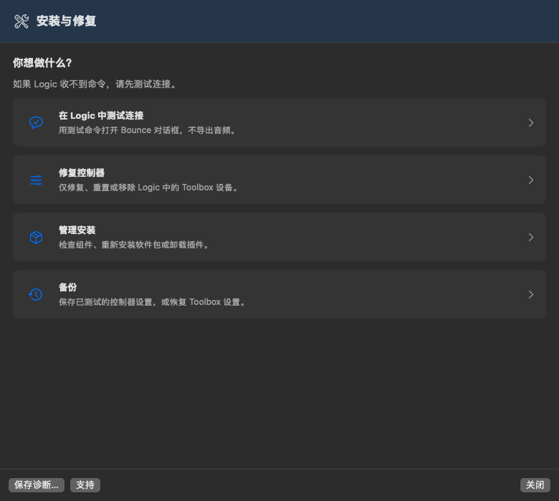Click description 仅修复、重置或移除 Logic 中的 Toolbox 设备
The image size is (559, 501).
click(148, 188)
